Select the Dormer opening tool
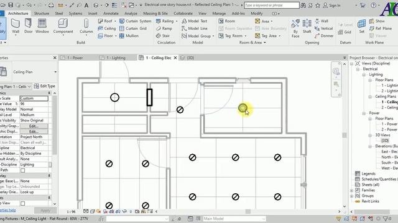 click(324, 36)
